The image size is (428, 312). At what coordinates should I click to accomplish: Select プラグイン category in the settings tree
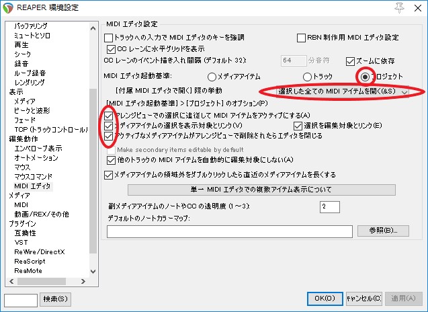coord(22,224)
